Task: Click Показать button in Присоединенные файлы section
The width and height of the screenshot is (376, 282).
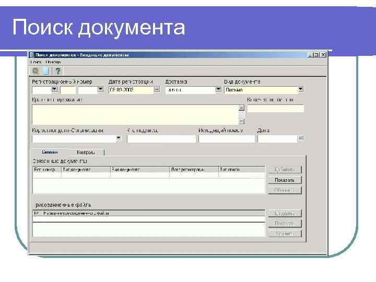Action: tap(285, 224)
